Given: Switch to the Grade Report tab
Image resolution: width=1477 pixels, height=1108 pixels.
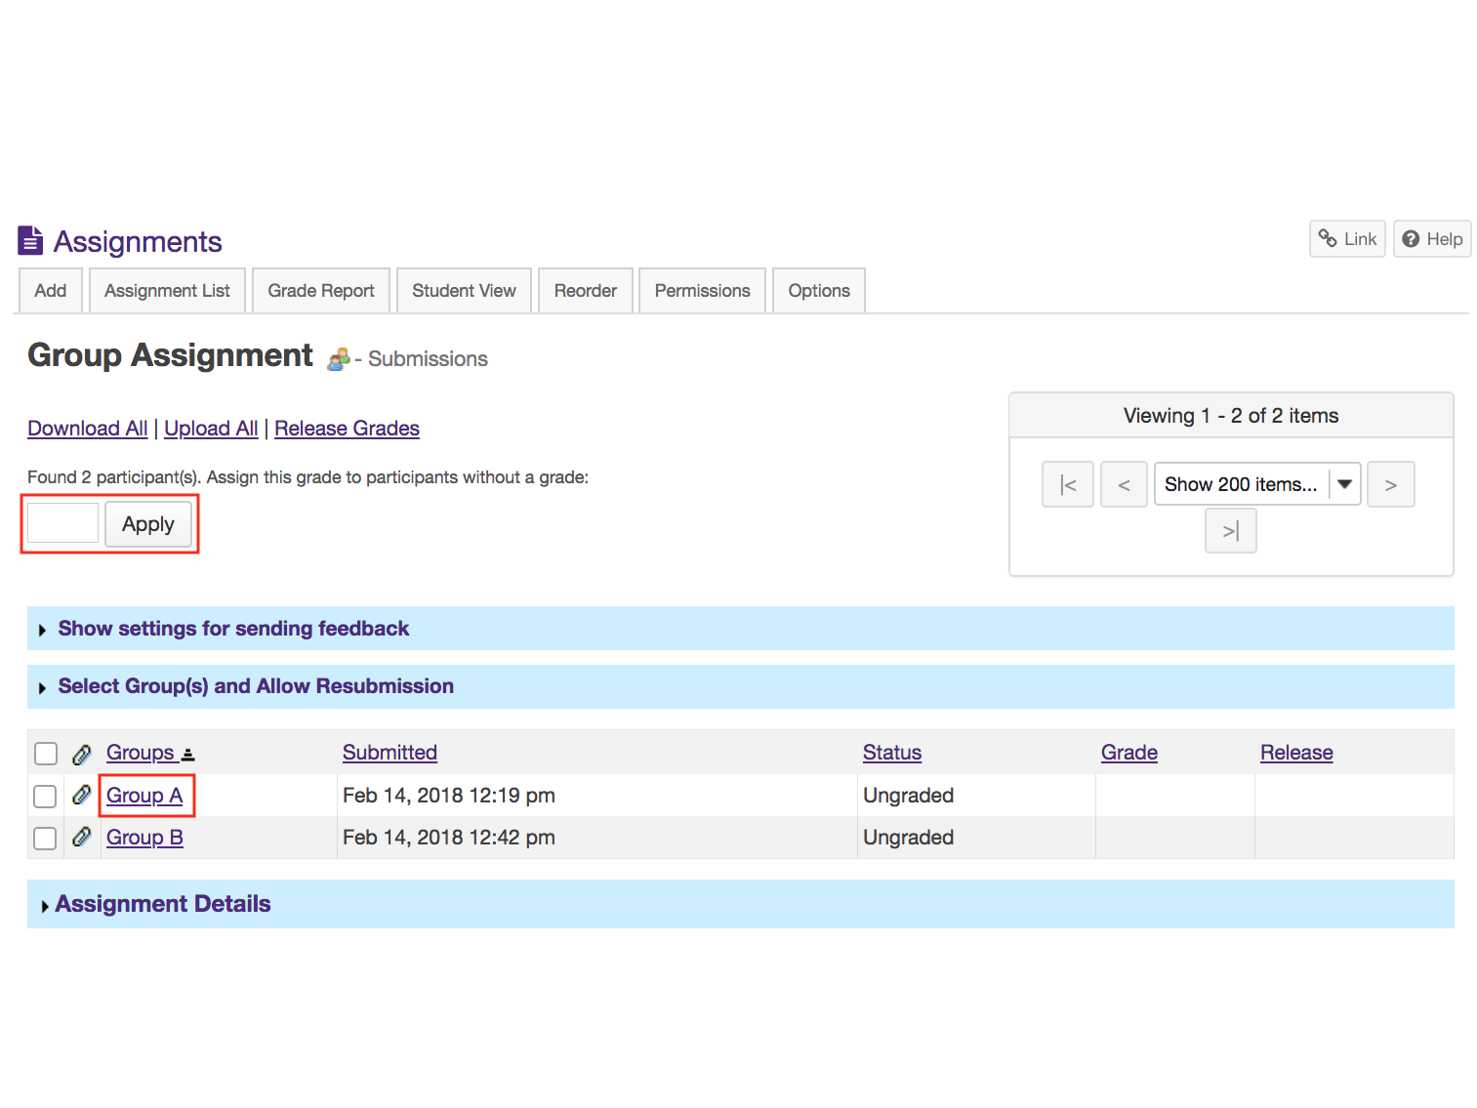Looking at the screenshot, I should (320, 290).
